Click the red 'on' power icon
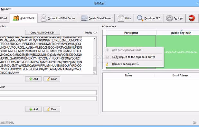 [x=192, y=18]
